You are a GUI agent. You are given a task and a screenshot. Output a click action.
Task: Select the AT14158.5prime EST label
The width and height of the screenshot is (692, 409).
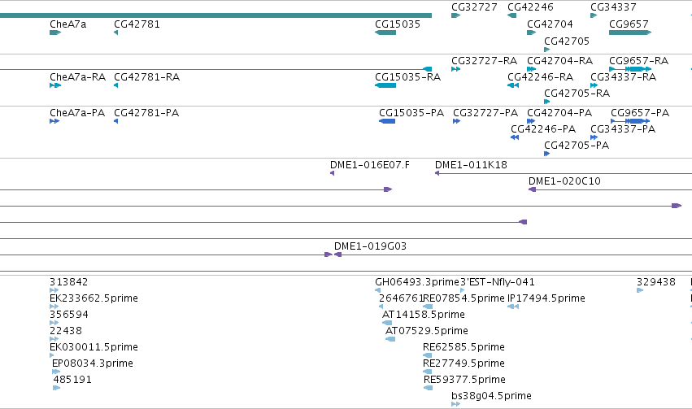coord(423,315)
